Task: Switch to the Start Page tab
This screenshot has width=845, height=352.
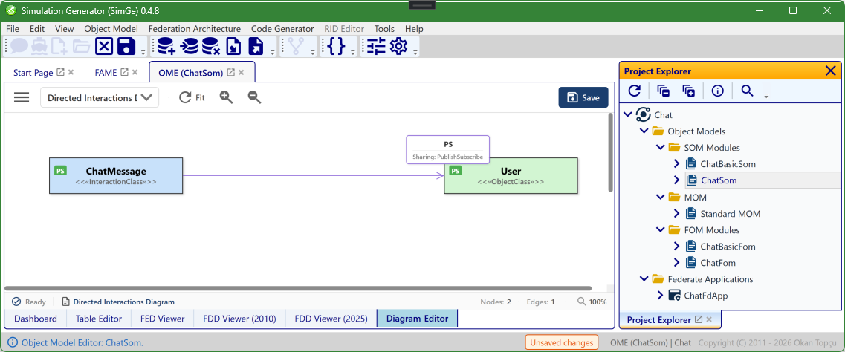Action: point(33,72)
